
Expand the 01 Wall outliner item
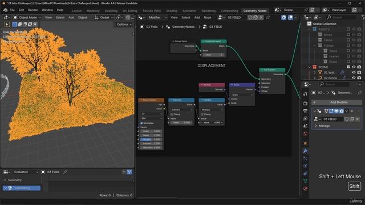coord(314,72)
